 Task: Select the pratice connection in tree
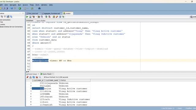point(3,24)
